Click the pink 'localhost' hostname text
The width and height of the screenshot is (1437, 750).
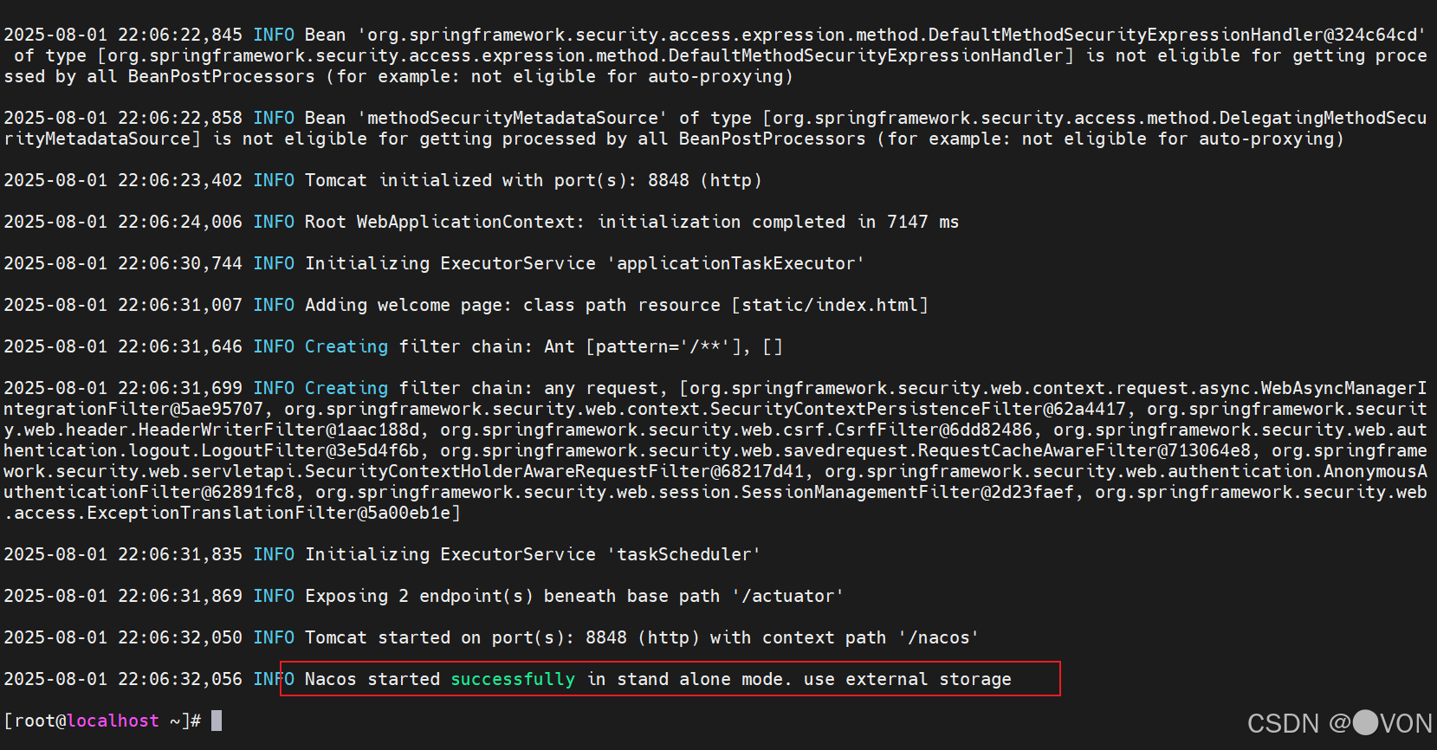pos(113,721)
